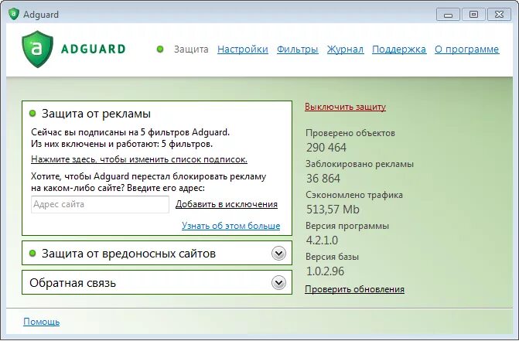Viewport: 519px width, 341px height.
Task: Open the О программе tab
Action: [466, 49]
